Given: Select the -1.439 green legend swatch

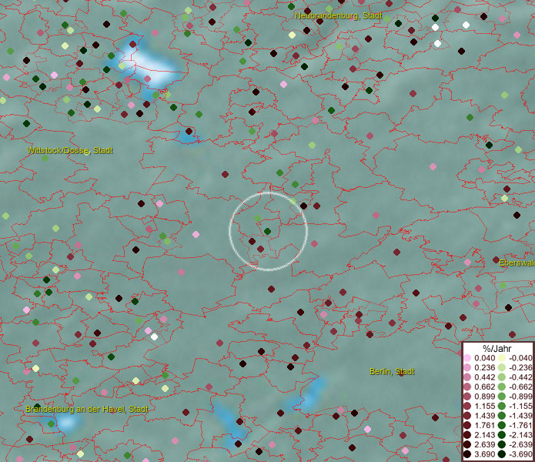Looking at the screenshot, I should click(502, 416).
